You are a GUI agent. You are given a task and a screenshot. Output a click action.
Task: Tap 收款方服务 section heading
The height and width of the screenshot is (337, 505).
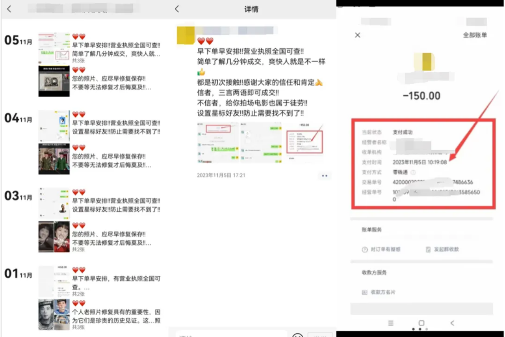(x=374, y=272)
